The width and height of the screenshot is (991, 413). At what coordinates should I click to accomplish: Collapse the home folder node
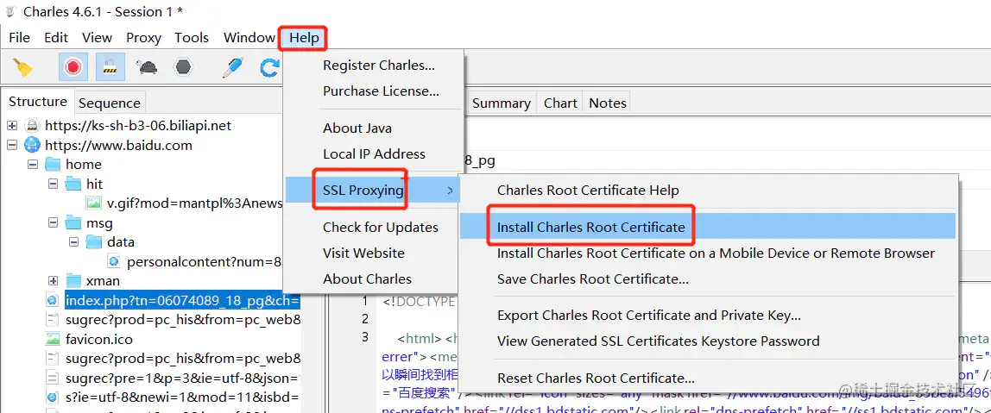click(33, 165)
